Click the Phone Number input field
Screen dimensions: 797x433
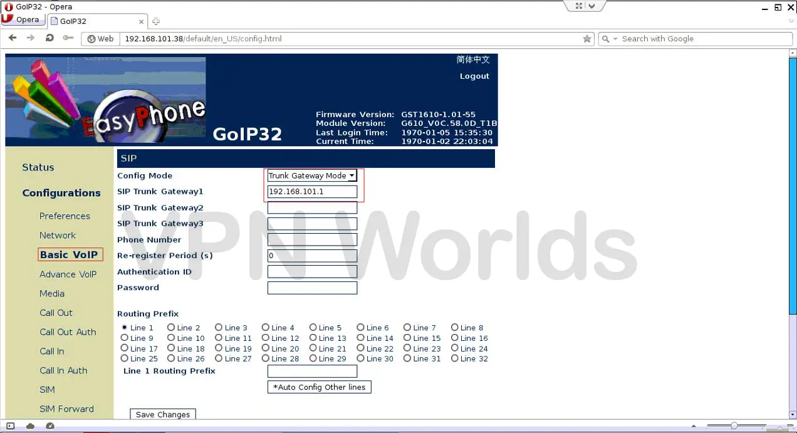pyautogui.click(x=312, y=239)
